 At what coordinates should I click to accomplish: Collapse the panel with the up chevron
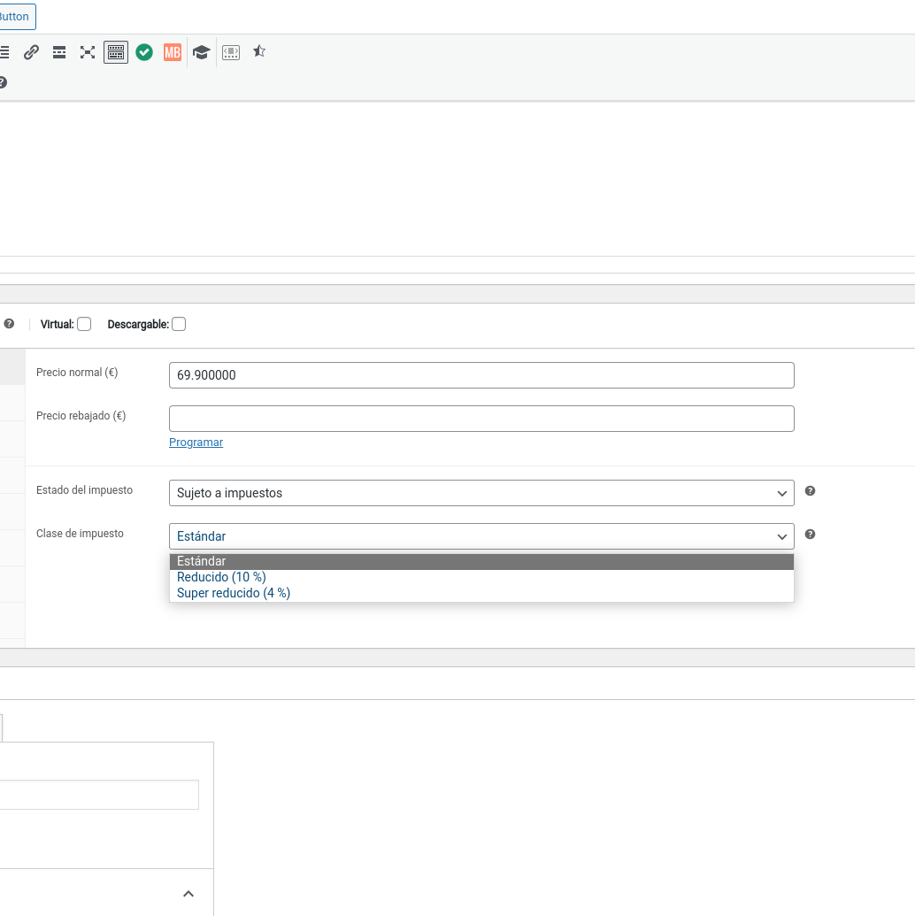pyautogui.click(x=188, y=894)
